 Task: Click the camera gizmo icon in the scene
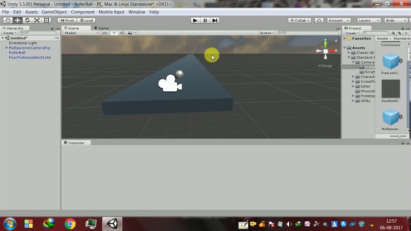tap(170, 83)
